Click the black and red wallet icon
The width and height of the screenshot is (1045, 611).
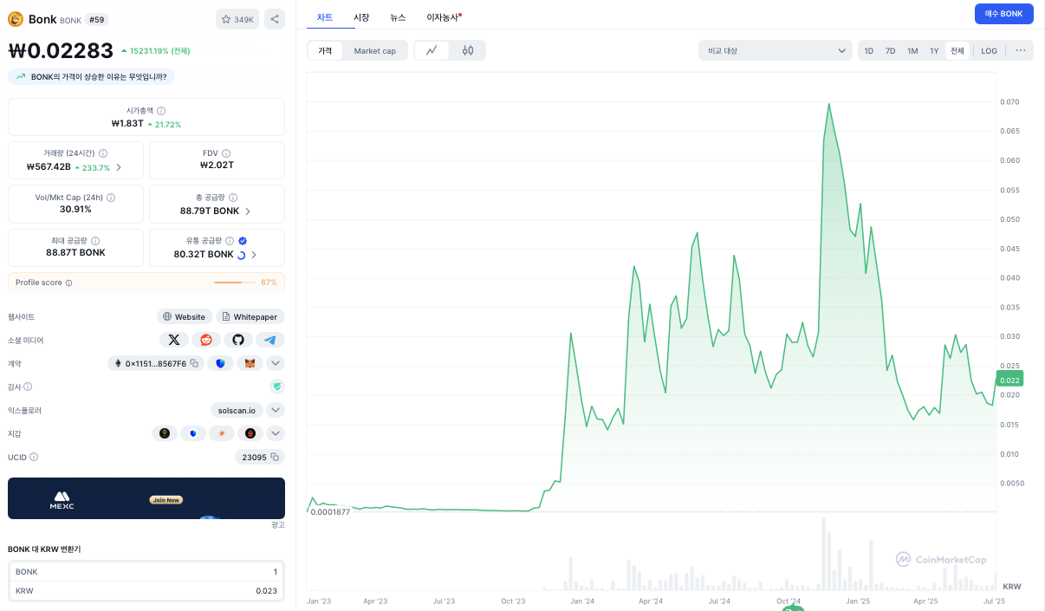point(250,433)
